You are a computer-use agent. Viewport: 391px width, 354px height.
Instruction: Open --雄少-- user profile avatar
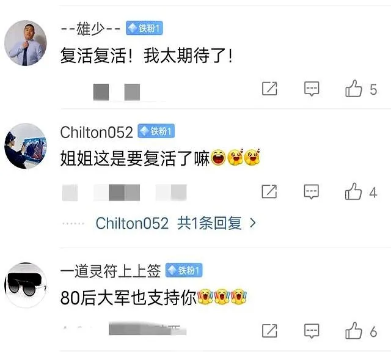coord(26,43)
